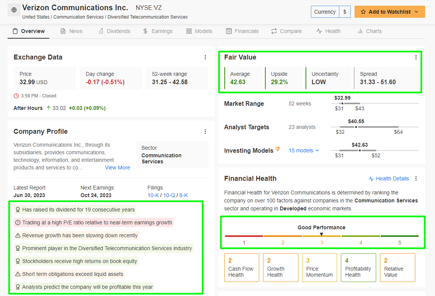Click the 52-week range 31.25 - 42.58 box
This screenshot has height=296, width=435.
pos(177,78)
